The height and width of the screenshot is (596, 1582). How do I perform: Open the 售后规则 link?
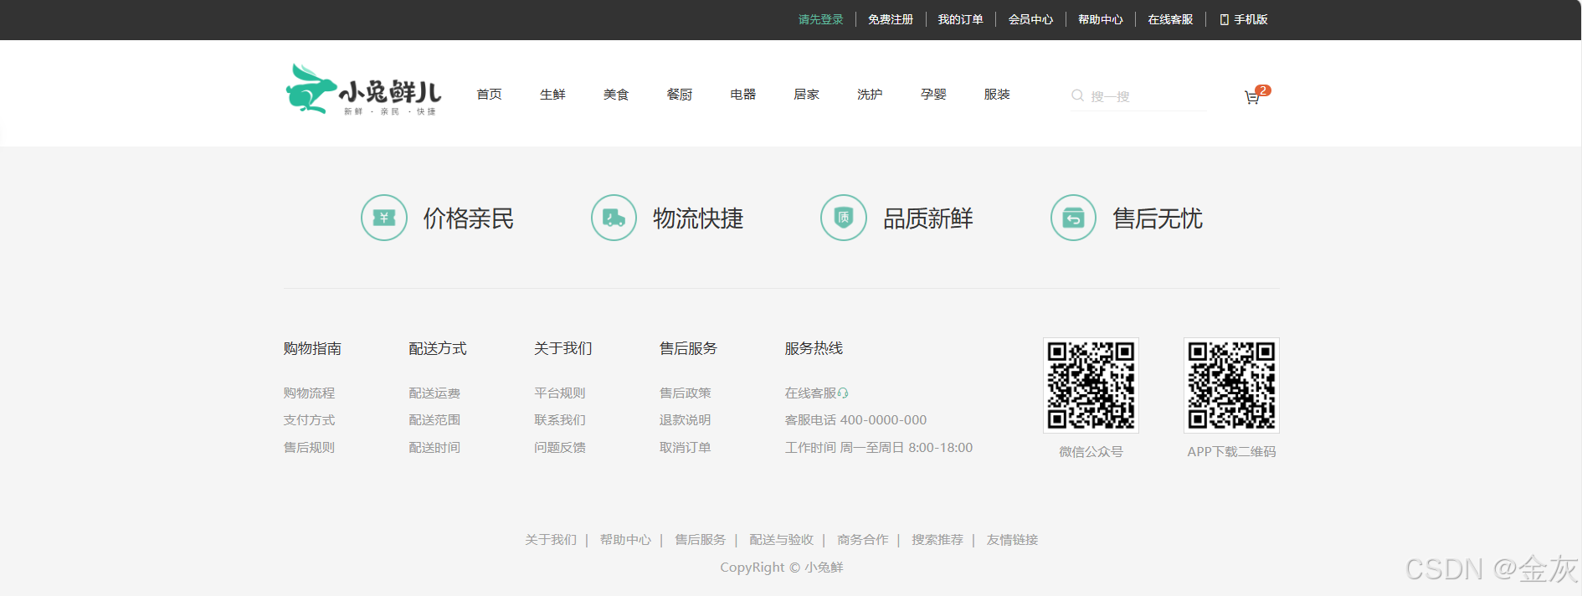click(x=309, y=447)
